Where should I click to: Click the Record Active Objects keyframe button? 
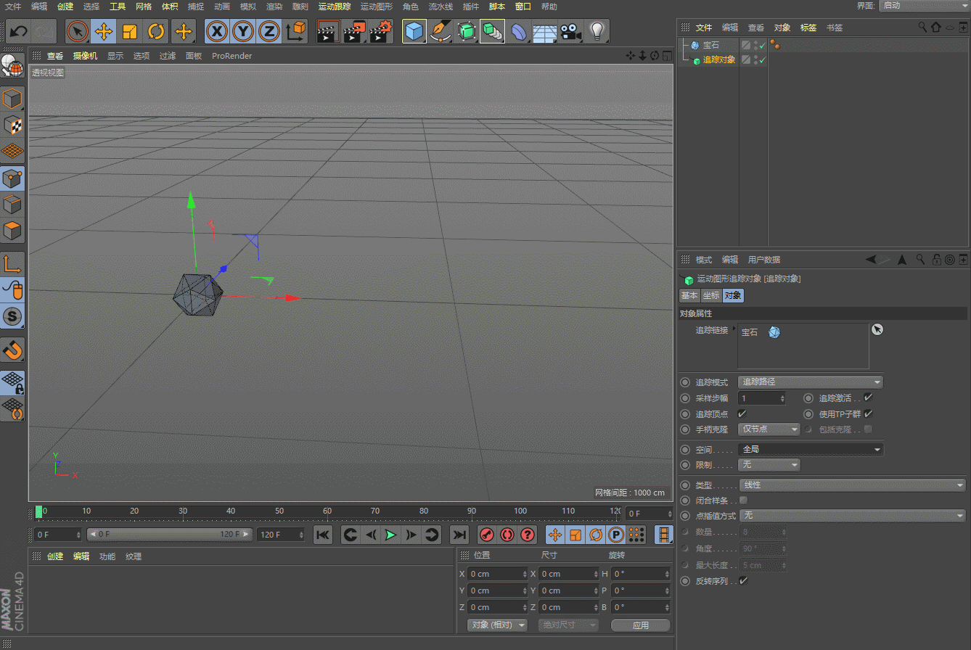pyautogui.click(x=487, y=535)
